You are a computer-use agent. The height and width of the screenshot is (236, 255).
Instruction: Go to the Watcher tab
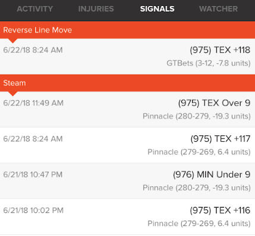(219, 9)
